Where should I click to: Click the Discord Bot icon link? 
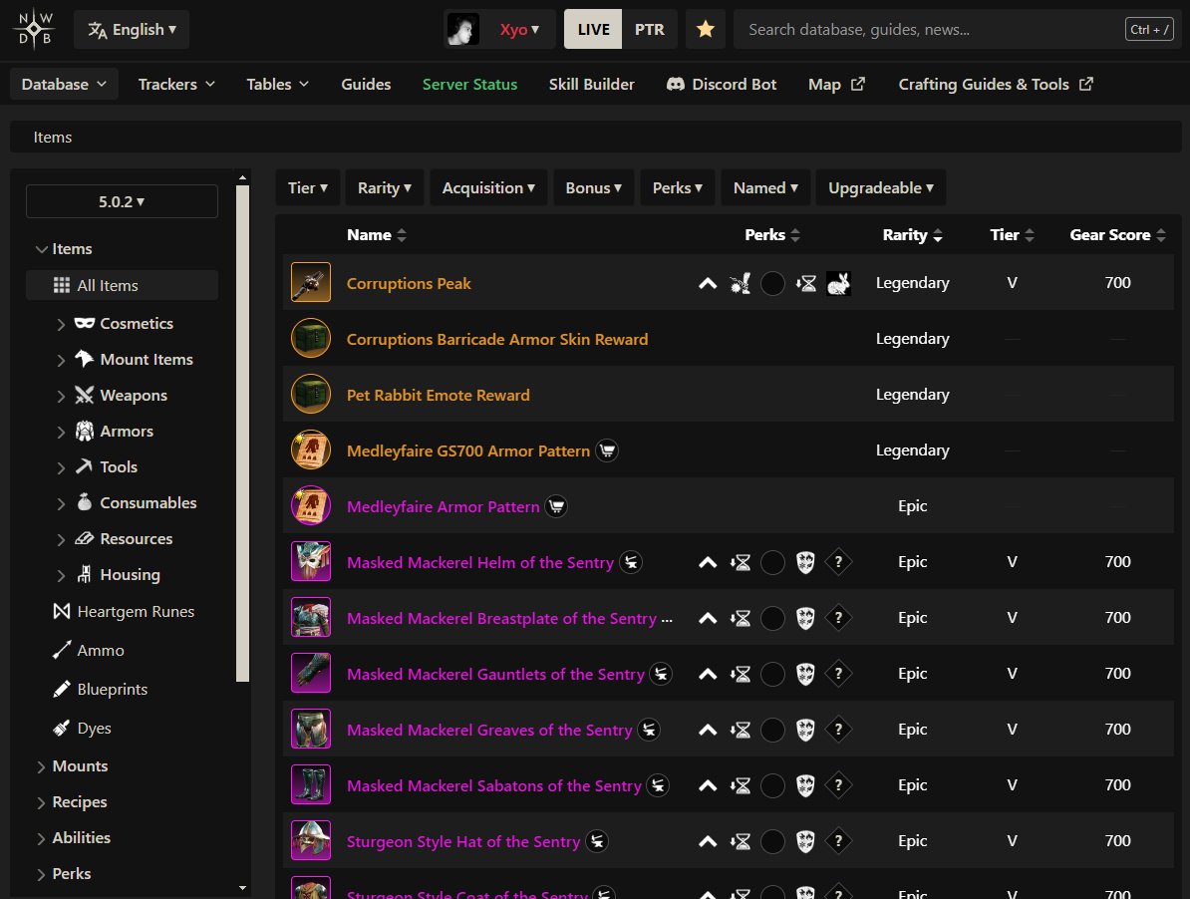676,84
